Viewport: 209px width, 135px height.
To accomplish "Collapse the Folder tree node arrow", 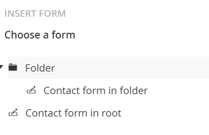I will click(1, 67).
